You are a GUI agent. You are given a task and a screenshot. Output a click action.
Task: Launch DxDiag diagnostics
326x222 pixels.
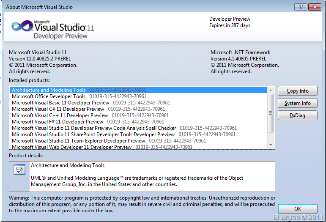[297, 115]
